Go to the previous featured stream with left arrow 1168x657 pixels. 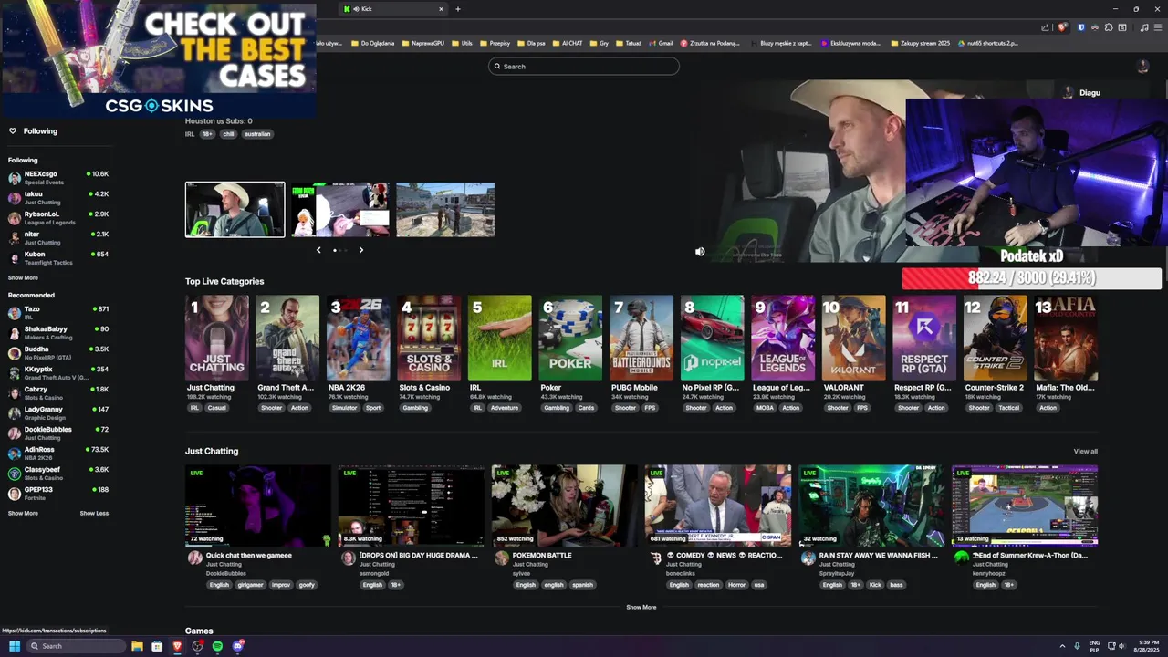click(x=318, y=250)
